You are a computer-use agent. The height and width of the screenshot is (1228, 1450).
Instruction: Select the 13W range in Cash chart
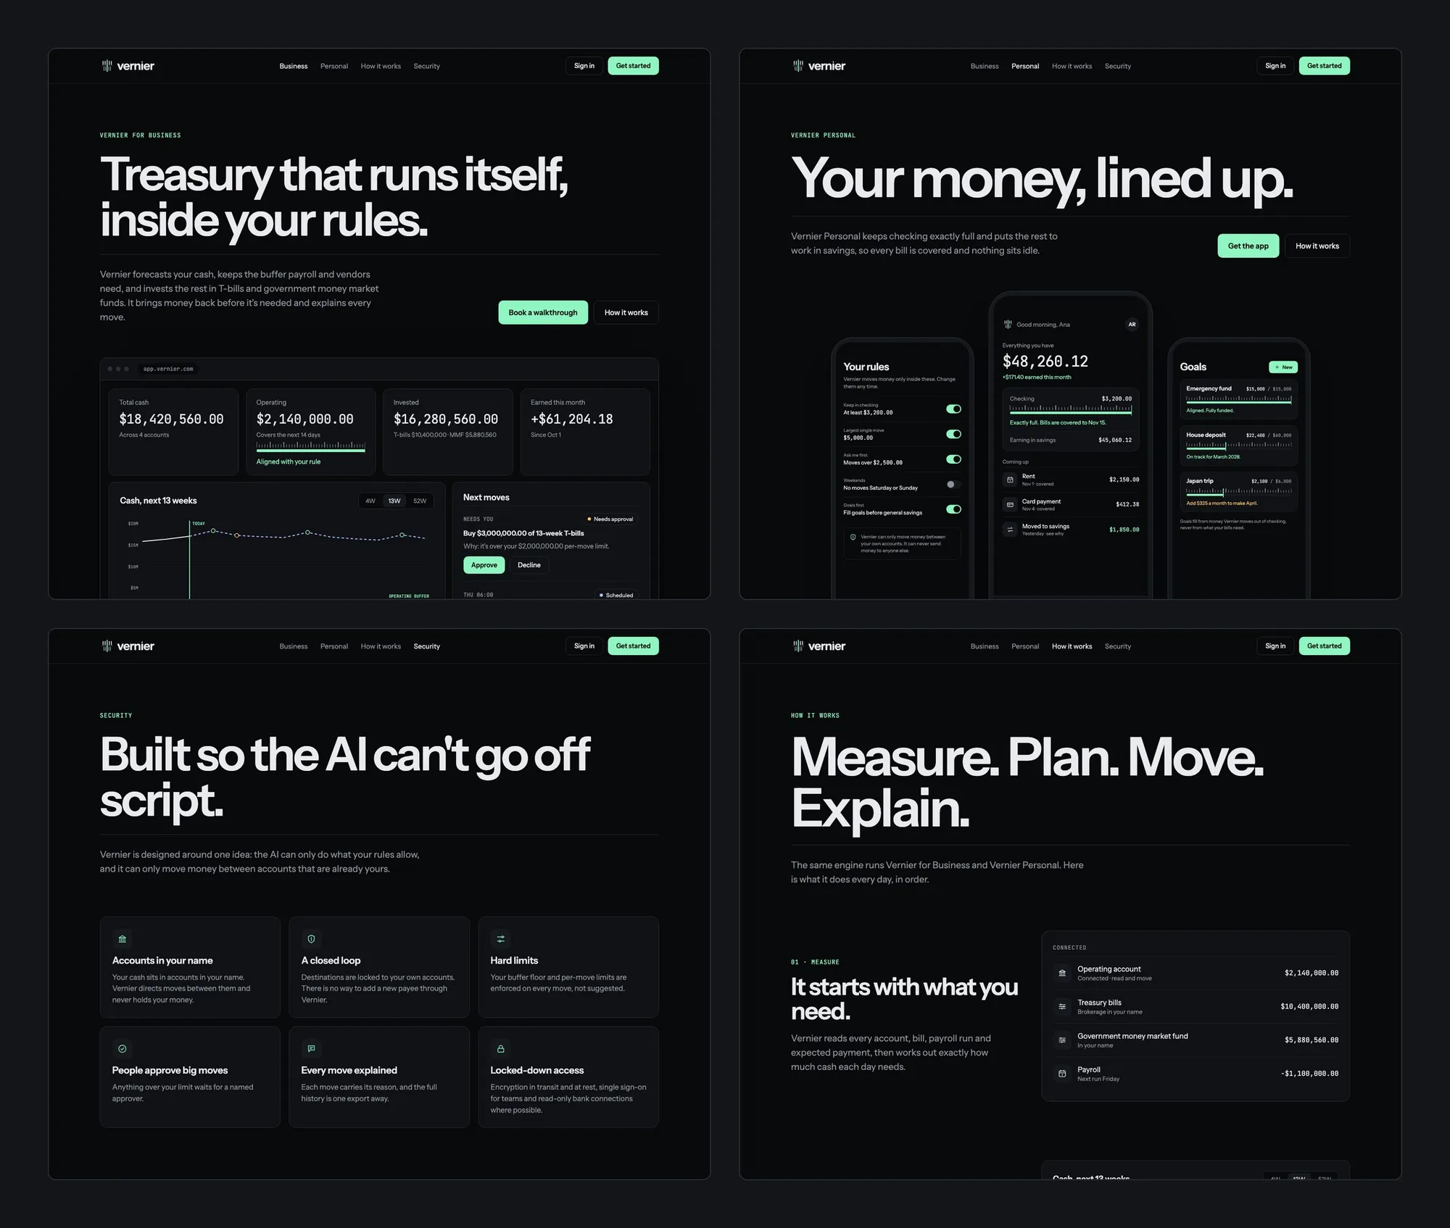394,501
